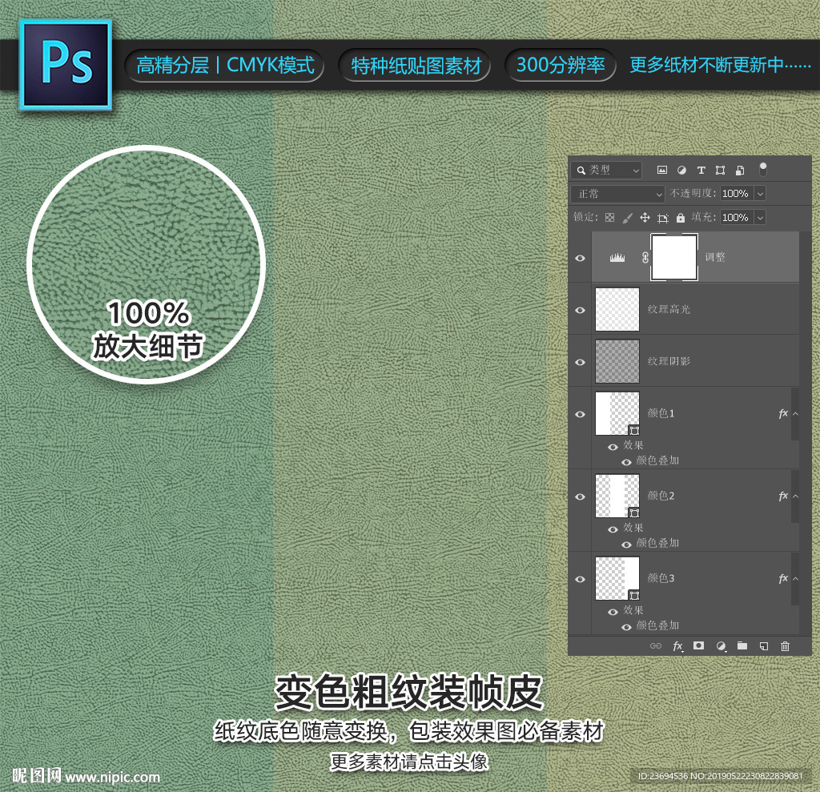Toggle adjustment layer filter icon
This screenshot has width=820, height=792.
point(681,170)
